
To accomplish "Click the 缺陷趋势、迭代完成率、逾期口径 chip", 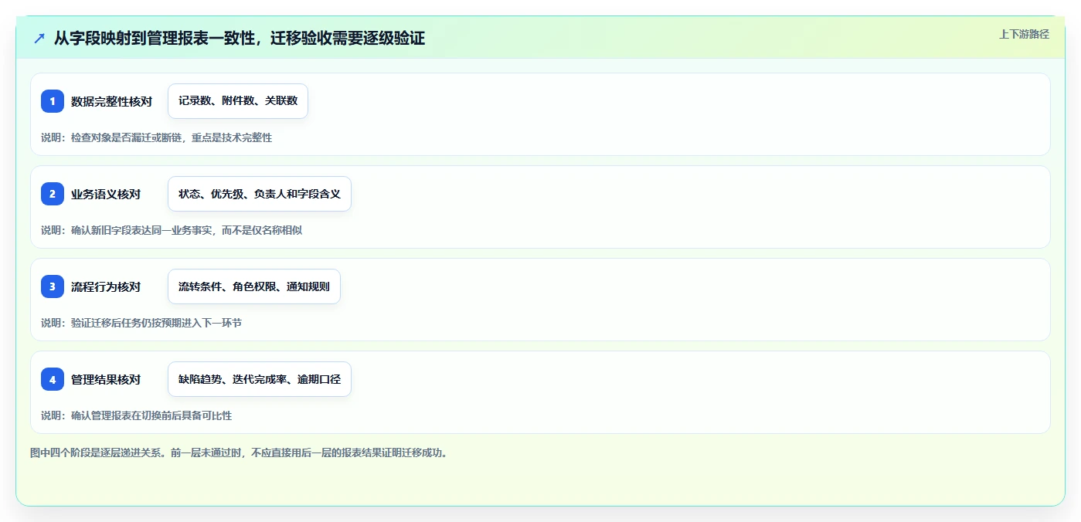I will 260,379.
